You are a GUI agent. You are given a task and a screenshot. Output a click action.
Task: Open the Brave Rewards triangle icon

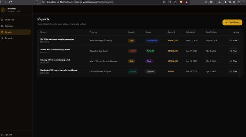coord(187,2)
